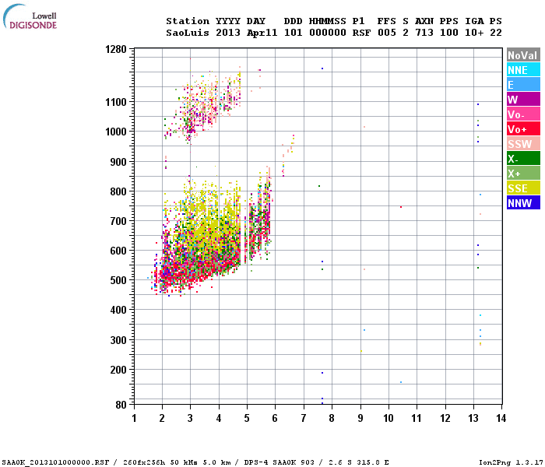The image size is (545, 467).
Task: Click the 900 height axis label
Action: click(118, 162)
